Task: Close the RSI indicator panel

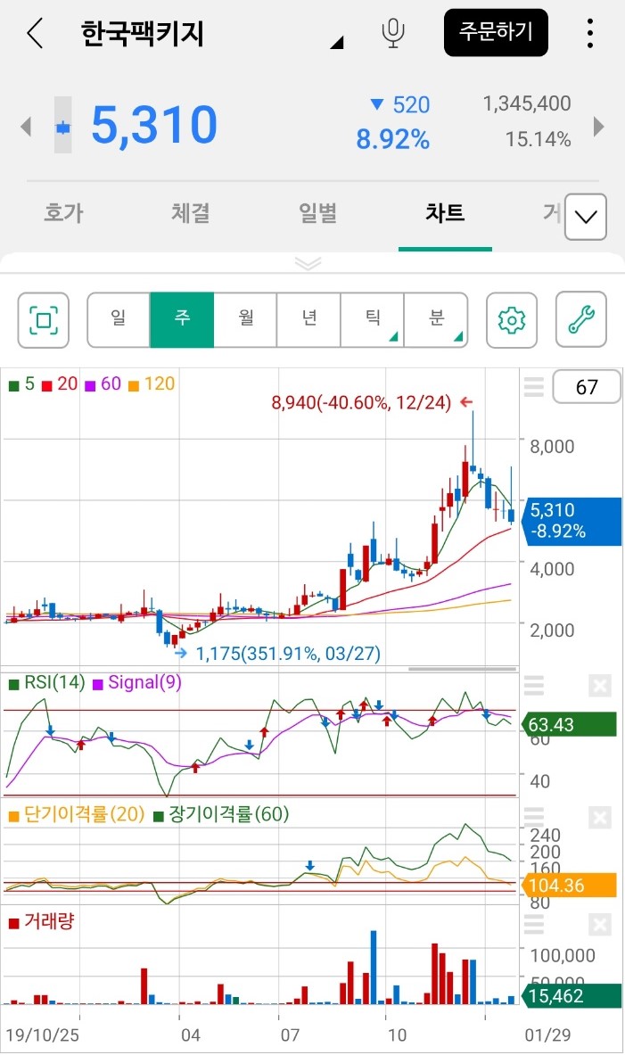Action: coord(599,687)
